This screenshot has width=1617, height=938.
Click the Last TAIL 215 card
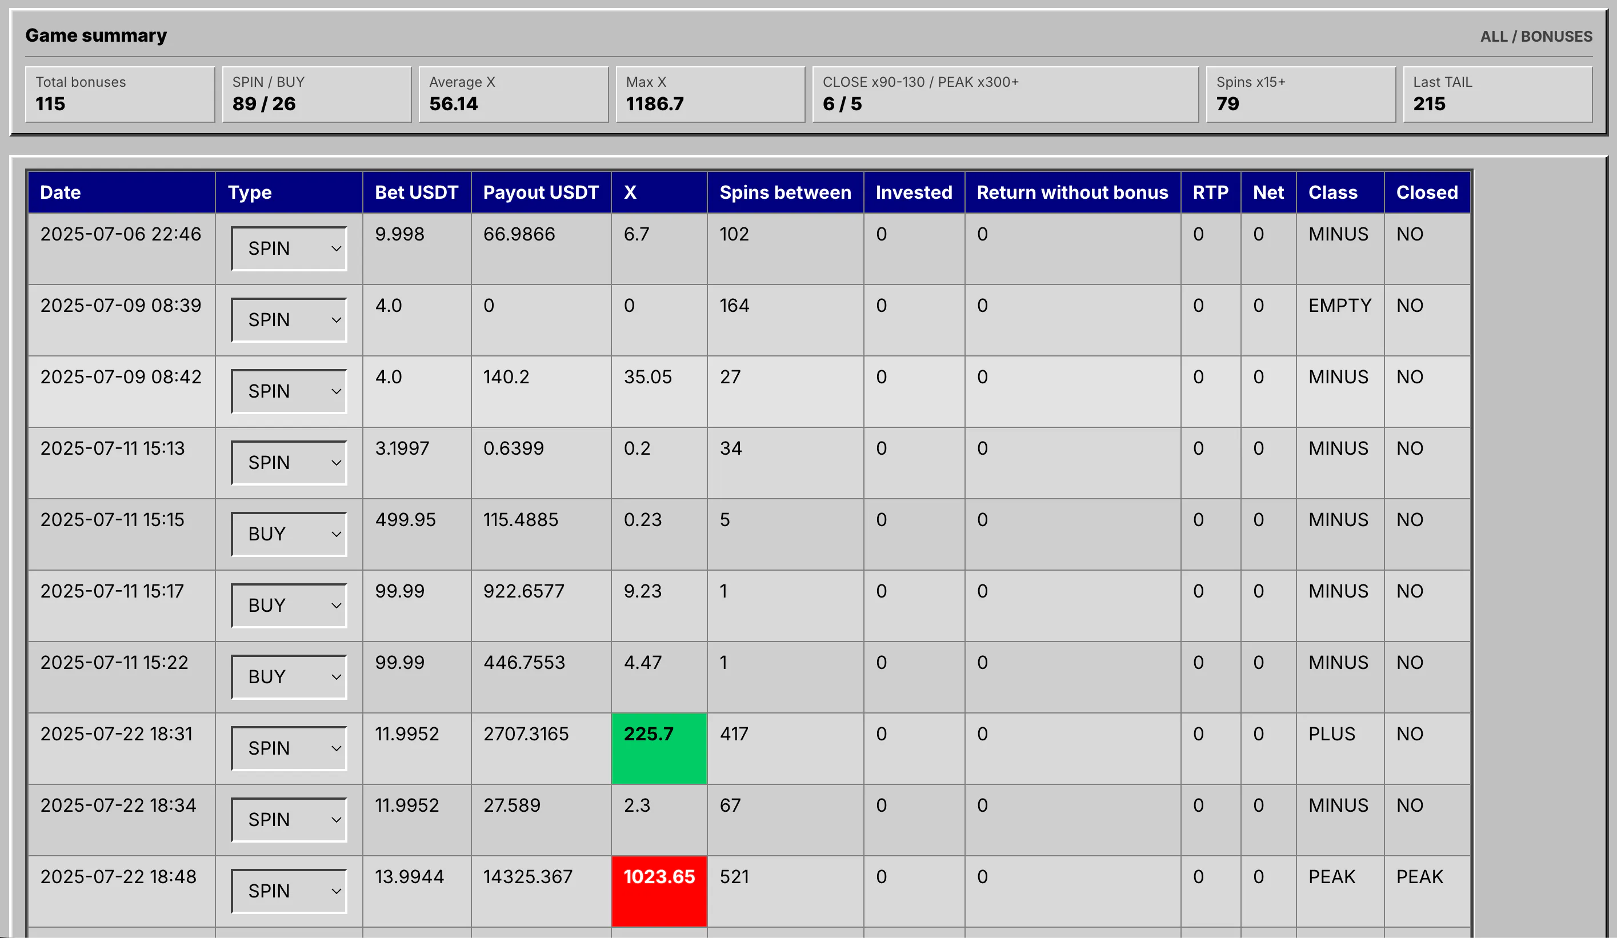1498,94
